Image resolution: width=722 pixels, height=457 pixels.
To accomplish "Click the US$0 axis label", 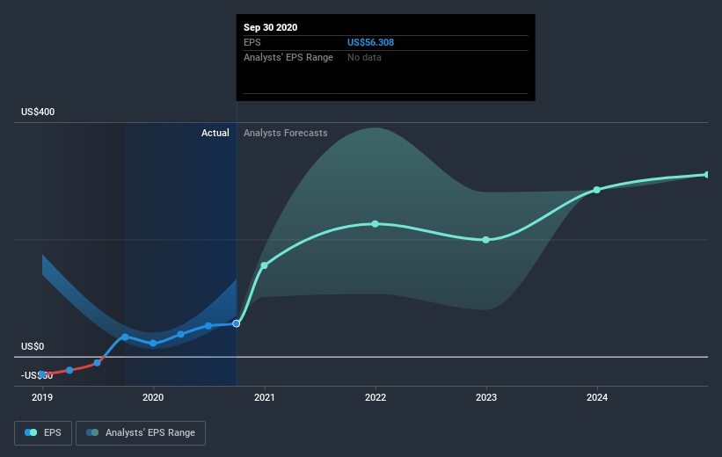I will (33, 346).
